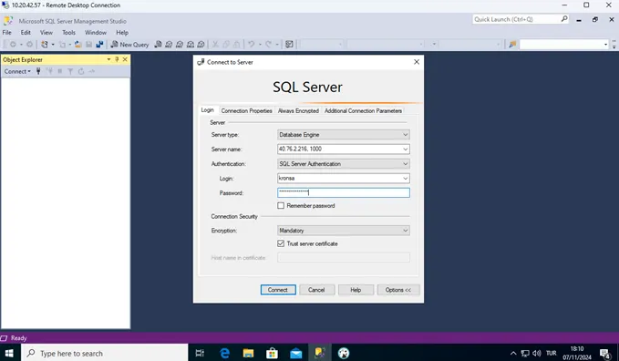Viewport: 619px width, 361px height.
Task: Expand the Server type dropdown
Action: 405,135
